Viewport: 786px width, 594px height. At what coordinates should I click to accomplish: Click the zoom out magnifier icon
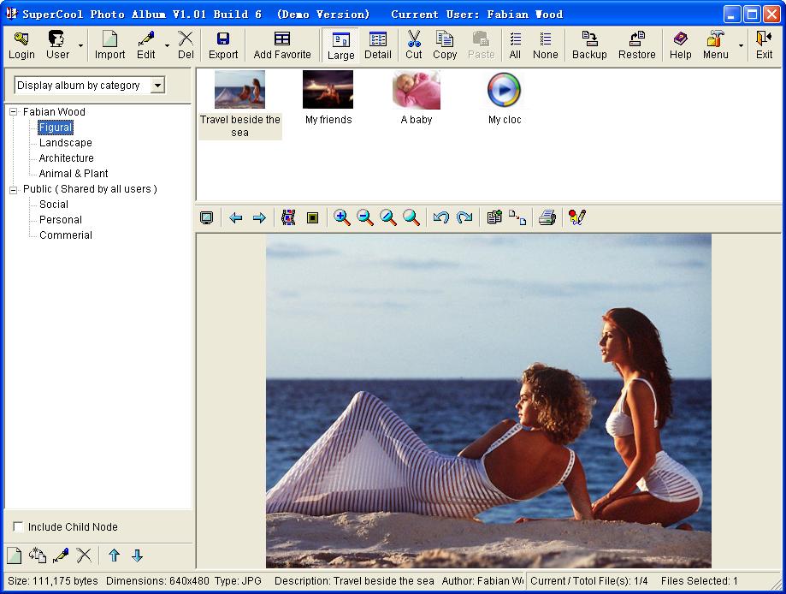coord(365,218)
